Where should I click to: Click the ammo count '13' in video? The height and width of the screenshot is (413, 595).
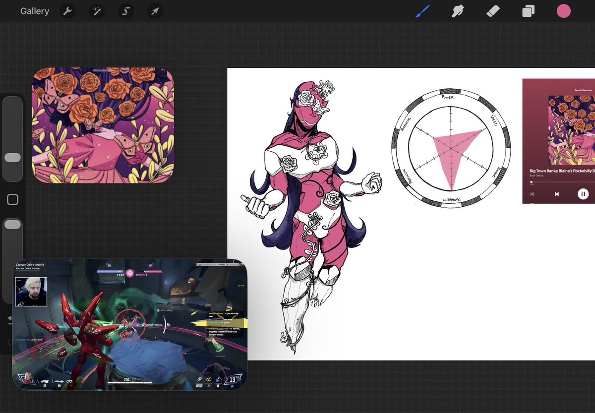pos(232,380)
